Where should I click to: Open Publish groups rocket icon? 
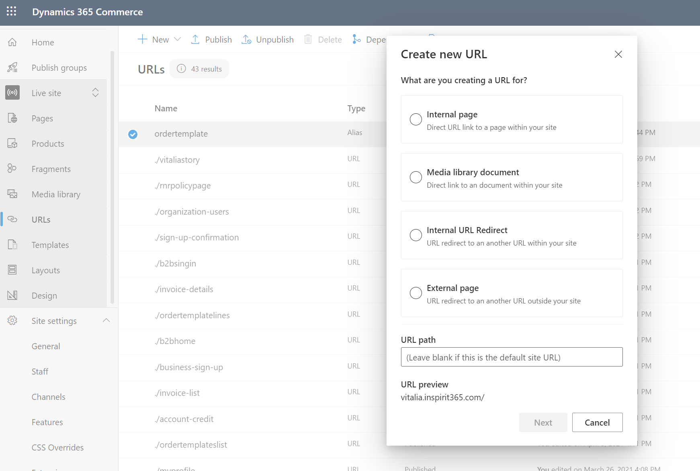coord(12,68)
